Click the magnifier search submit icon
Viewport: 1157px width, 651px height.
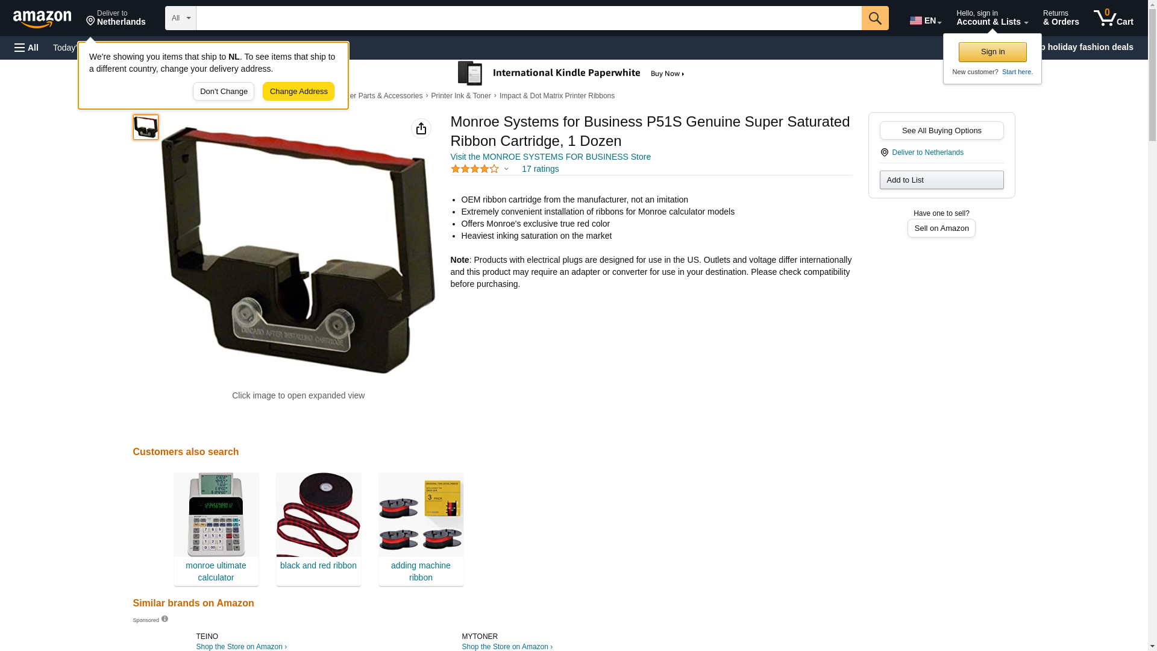875,18
